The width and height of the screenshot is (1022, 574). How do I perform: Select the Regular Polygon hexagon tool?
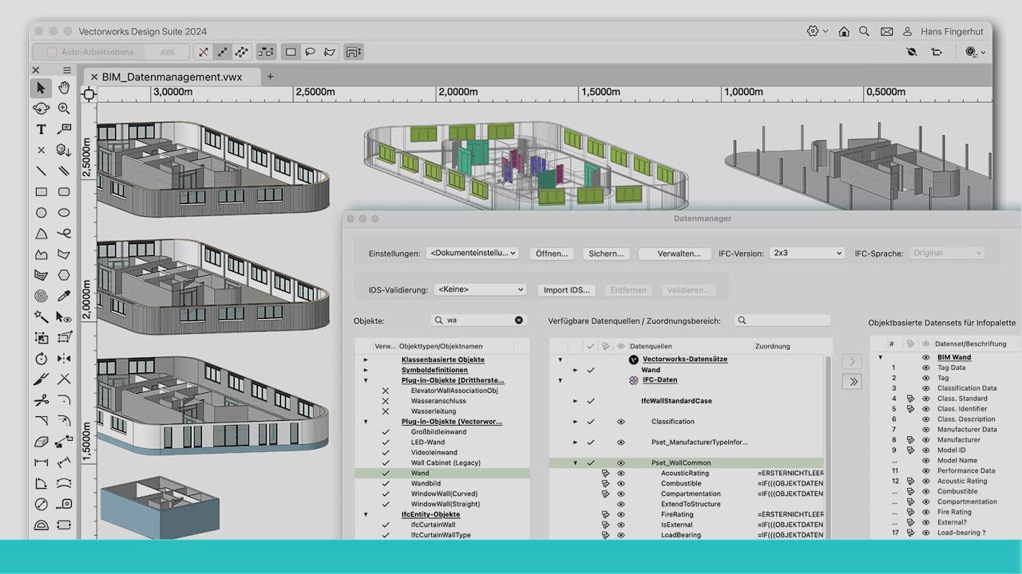pyautogui.click(x=64, y=275)
